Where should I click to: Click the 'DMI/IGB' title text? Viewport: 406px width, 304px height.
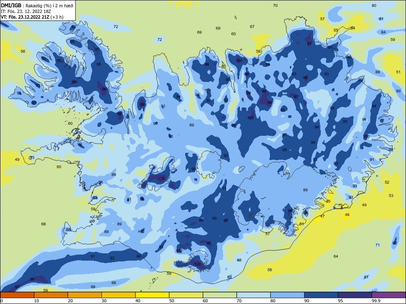click(x=11, y=5)
